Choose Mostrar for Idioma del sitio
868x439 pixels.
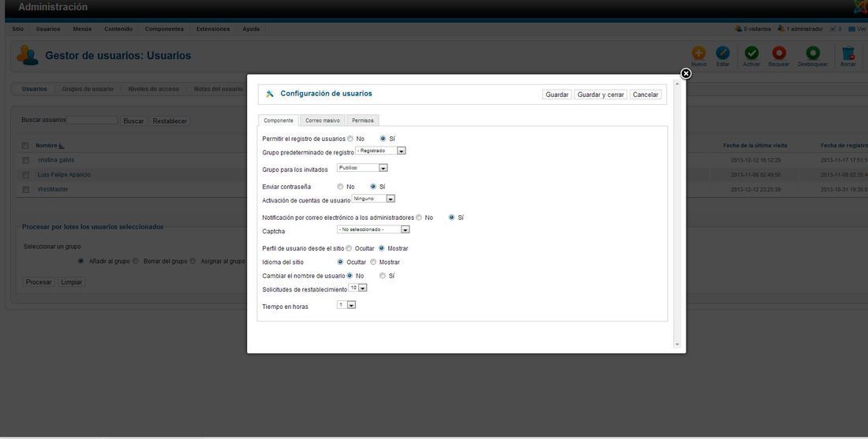click(373, 262)
